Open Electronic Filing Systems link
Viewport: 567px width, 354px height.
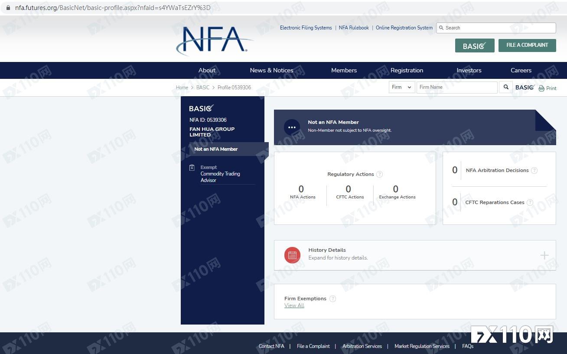306,28
